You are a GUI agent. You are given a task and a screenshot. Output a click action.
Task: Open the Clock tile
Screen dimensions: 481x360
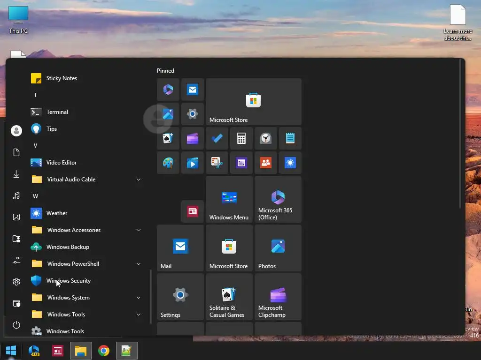point(266,138)
